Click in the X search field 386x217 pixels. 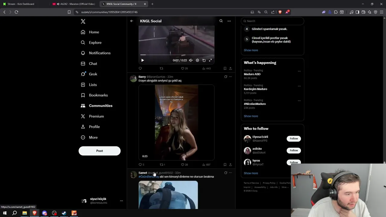click(x=272, y=21)
